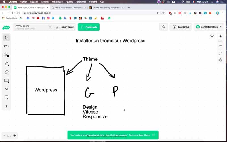Select the pencil drawing tool

pos(6,63)
